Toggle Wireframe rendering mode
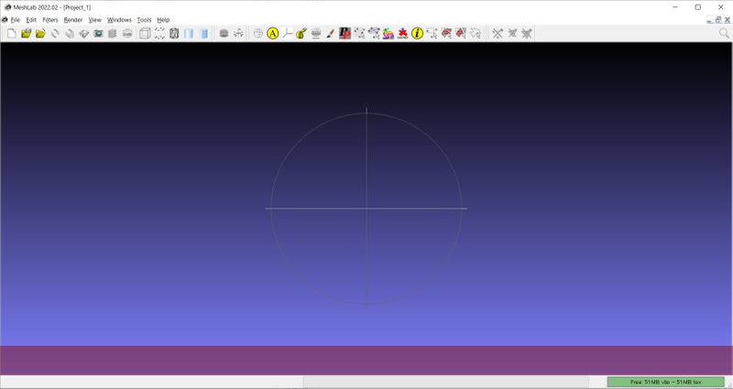733x389 pixels. click(174, 33)
